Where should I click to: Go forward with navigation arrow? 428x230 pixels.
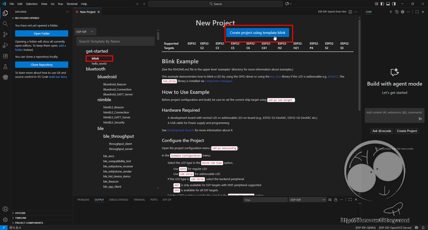pos(144,4)
